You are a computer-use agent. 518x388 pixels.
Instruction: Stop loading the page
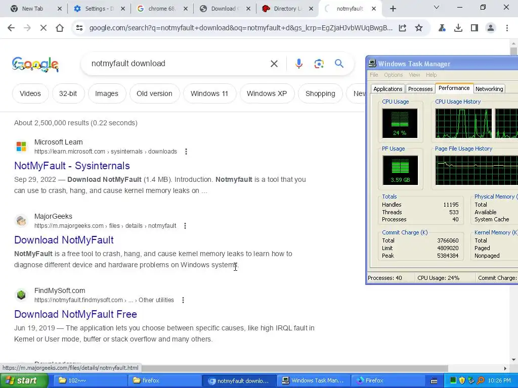(x=44, y=28)
